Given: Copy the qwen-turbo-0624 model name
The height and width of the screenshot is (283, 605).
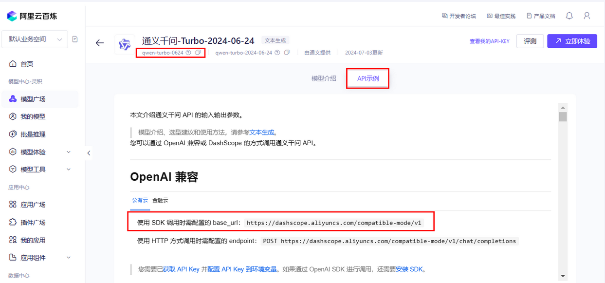Looking at the screenshot, I should 198,52.
